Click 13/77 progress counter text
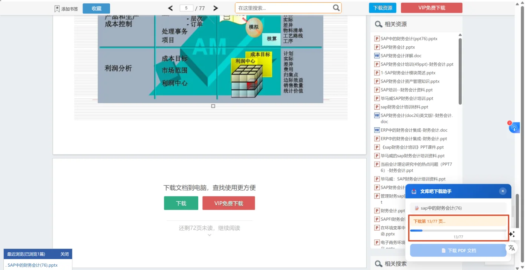 tap(458, 237)
